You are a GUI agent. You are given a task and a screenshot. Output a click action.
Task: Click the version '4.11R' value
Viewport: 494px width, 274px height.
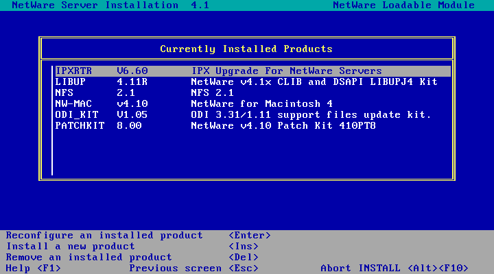132,82
